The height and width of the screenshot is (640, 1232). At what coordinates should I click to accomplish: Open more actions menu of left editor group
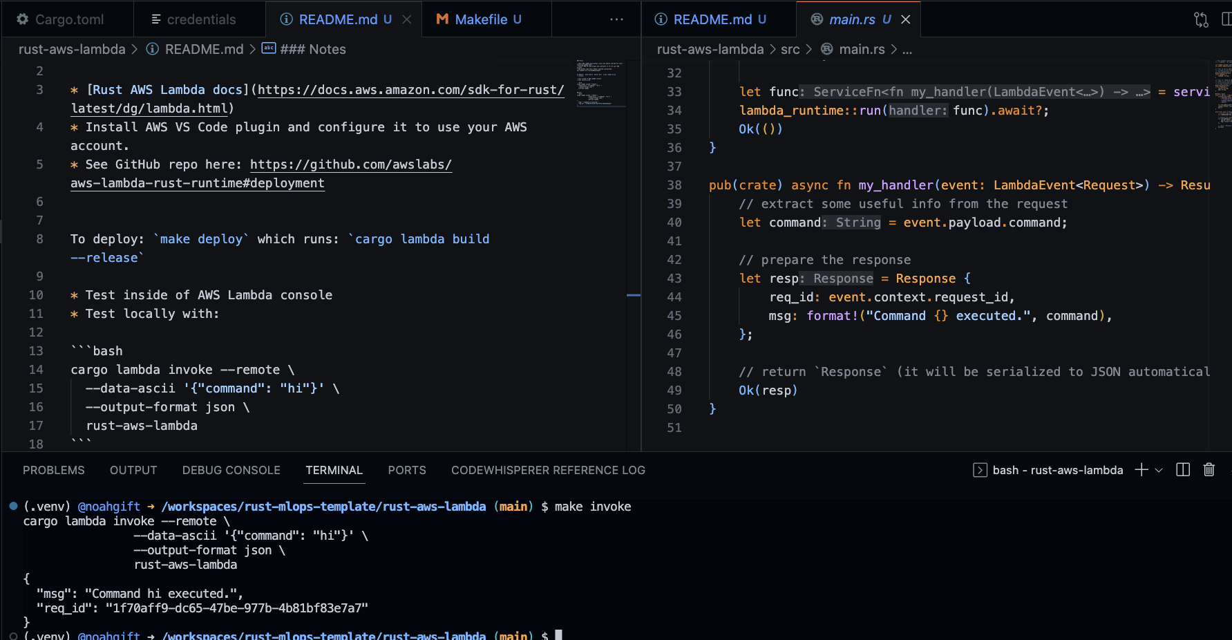pyautogui.click(x=617, y=19)
